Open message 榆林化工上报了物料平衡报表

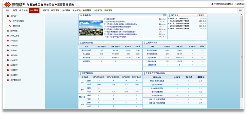(x=179, y=26)
